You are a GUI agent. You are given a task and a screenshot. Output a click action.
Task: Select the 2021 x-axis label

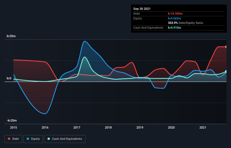pos(203,127)
